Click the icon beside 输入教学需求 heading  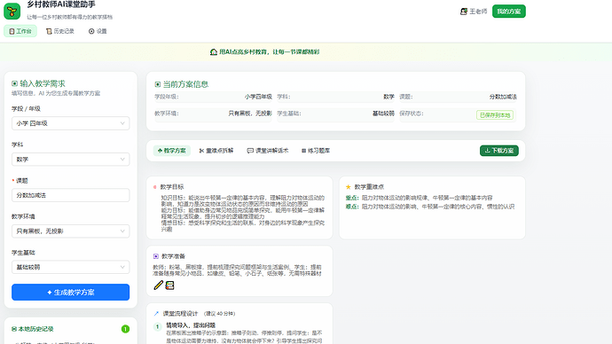[x=14, y=83]
